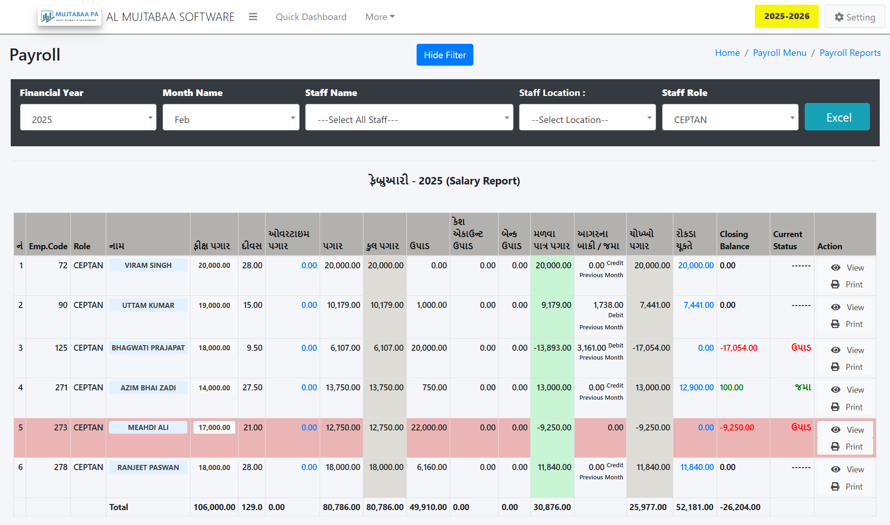
Task: Click the hamburger menu icon in navbar
Action: (x=253, y=17)
